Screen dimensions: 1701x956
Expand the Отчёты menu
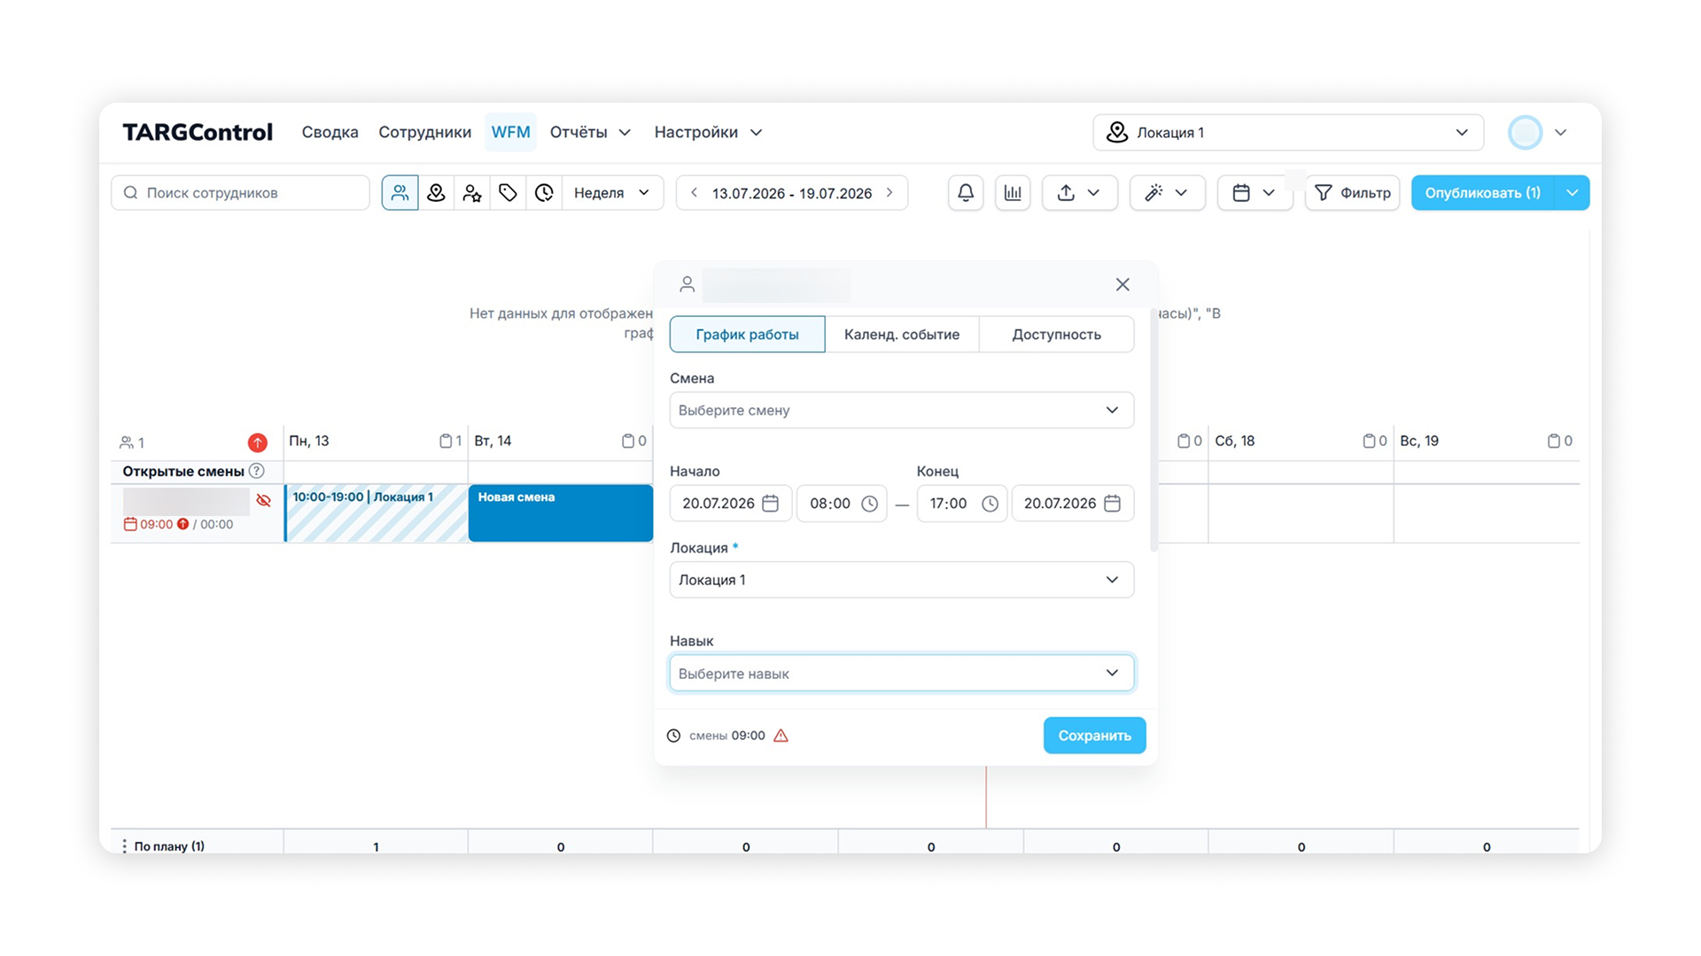[x=590, y=133]
